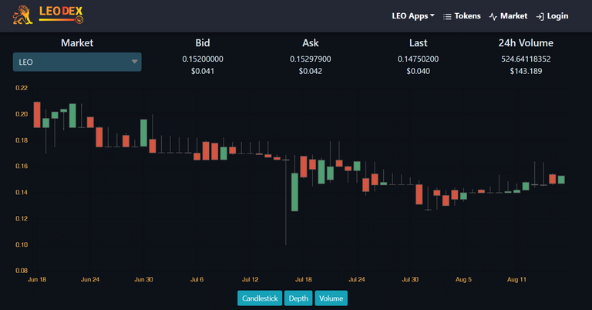Open the LEO Apps dropdown menu

point(412,16)
